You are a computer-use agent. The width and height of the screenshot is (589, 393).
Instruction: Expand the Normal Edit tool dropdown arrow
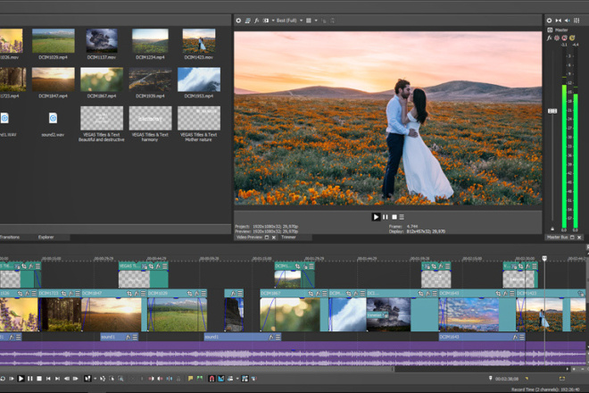pyautogui.click(x=95, y=379)
